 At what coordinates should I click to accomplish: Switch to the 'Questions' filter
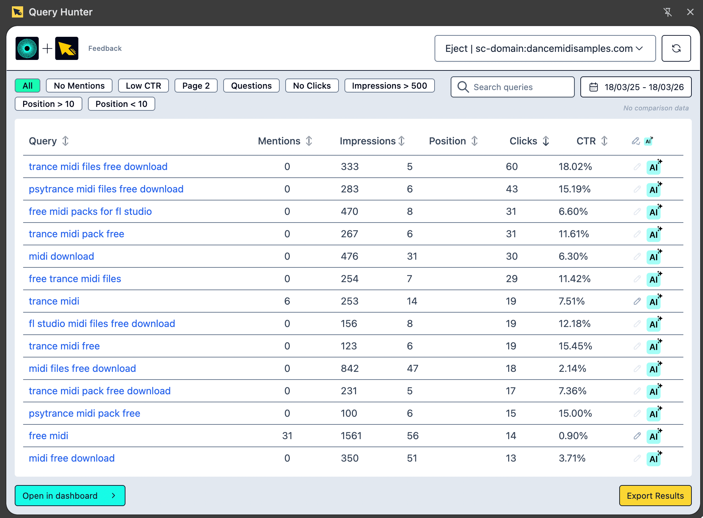pos(251,86)
